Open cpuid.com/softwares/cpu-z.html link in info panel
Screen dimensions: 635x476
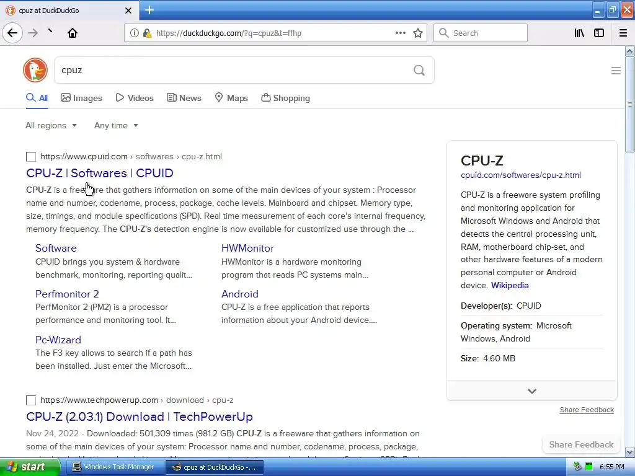pos(520,175)
